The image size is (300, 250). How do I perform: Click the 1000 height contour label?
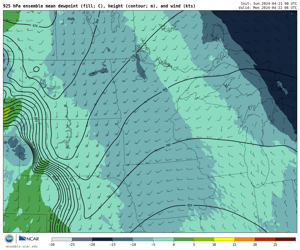[54, 179]
